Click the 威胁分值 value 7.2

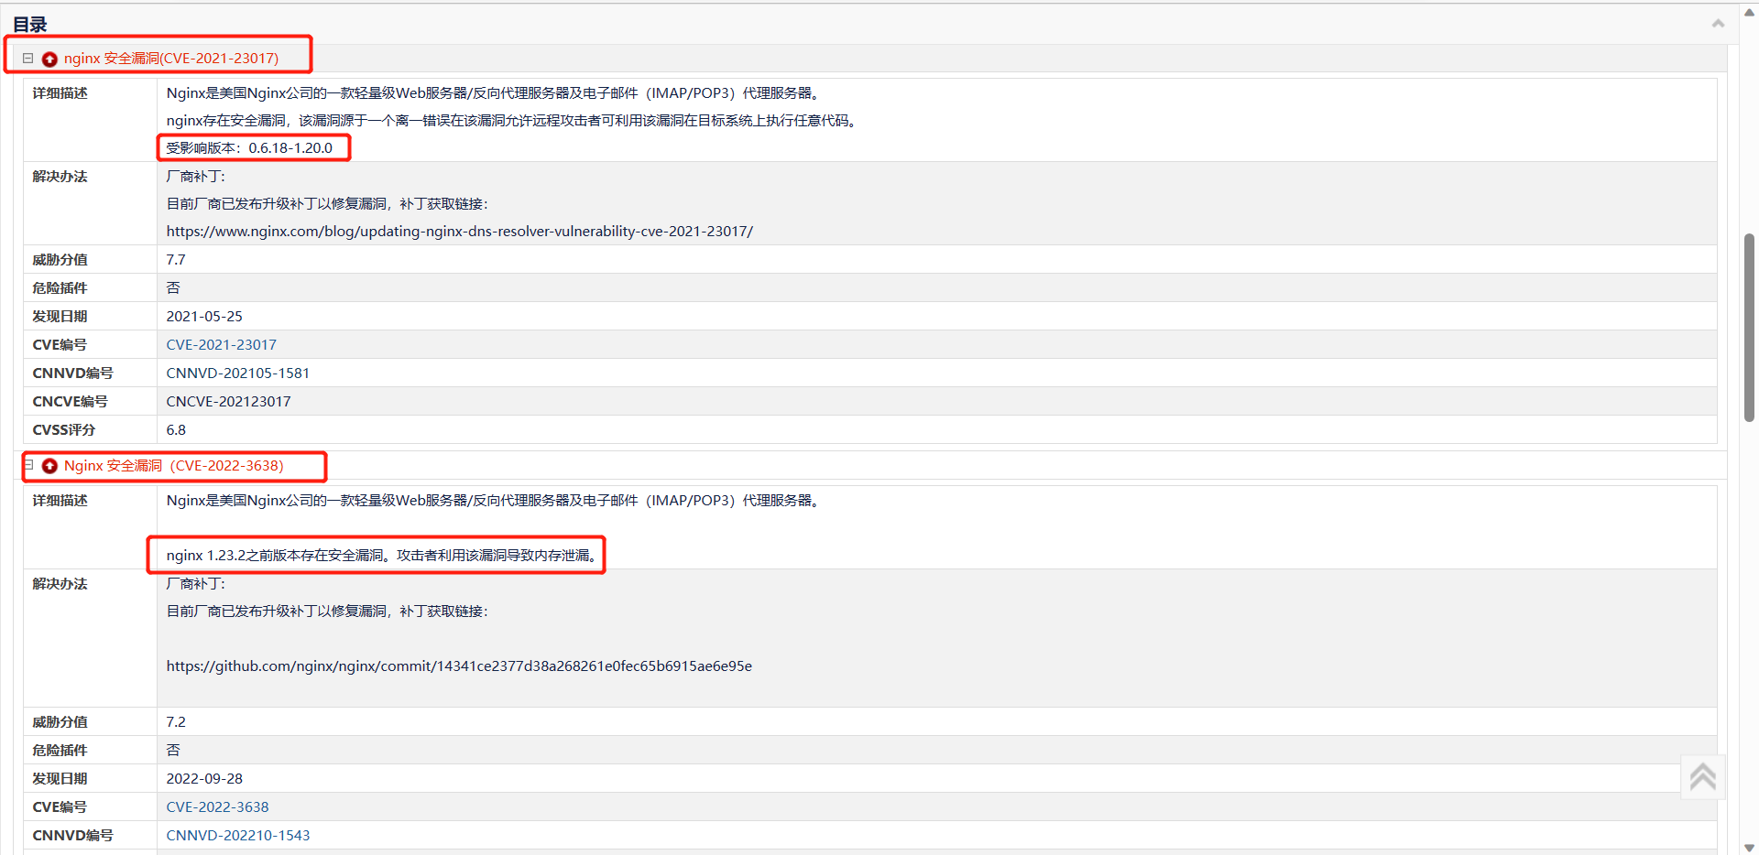click(x=176, y=722)
